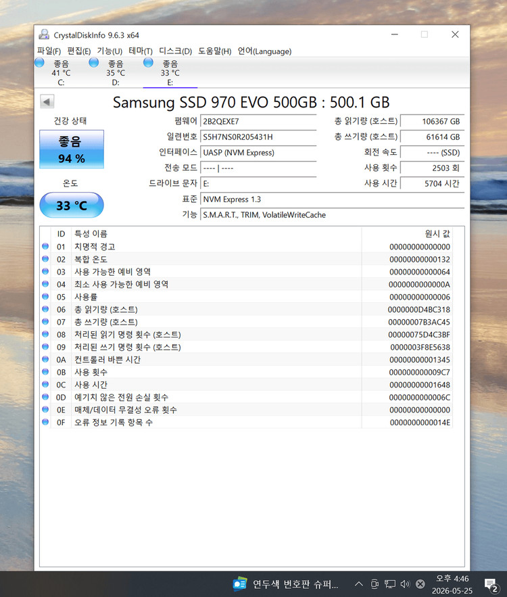Select SMART row 0E 매체/데이터 무결성 오류 횟수
Viewport: 507px width, 597px height.
tap(246, 410)
